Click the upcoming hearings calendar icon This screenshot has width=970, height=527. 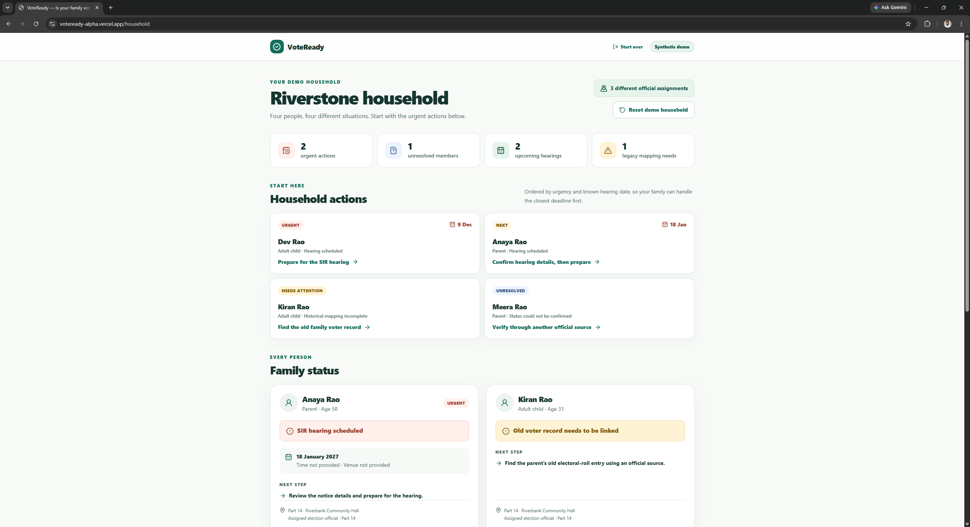pos(501,150)
